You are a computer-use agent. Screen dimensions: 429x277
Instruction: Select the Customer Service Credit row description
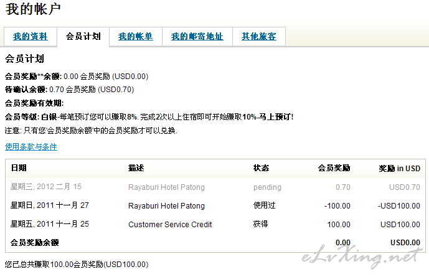tap(170, 225)
